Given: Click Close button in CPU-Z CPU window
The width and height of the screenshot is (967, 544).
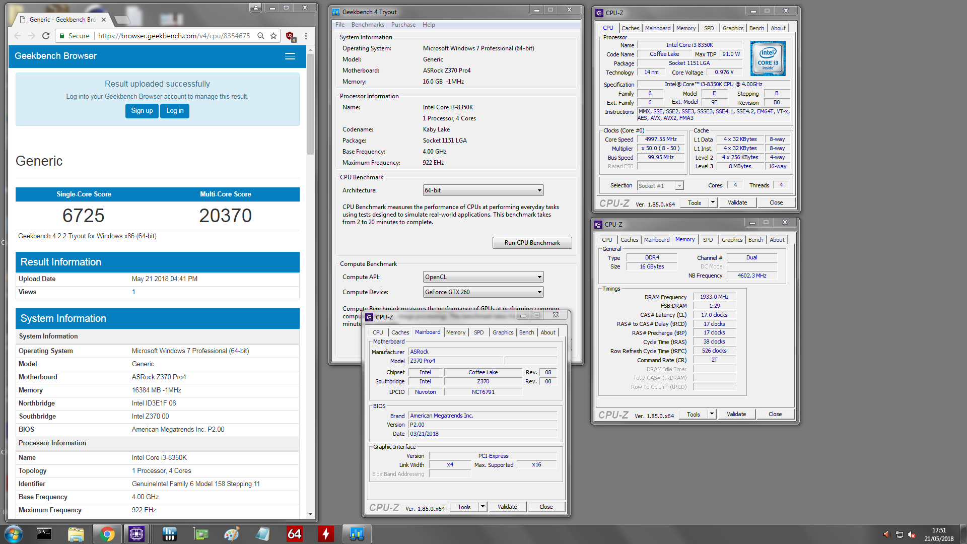Looking at the screenshot, I should click(776, 202).
